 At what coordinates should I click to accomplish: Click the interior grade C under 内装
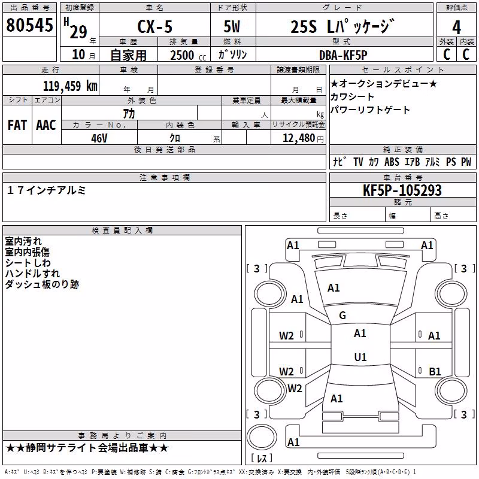(x=466, y=54)
